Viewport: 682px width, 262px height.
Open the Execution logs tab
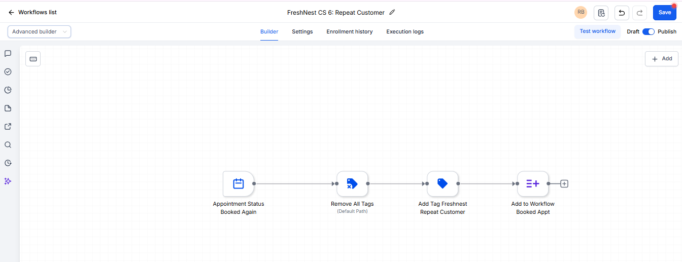(x=405, y=31)
